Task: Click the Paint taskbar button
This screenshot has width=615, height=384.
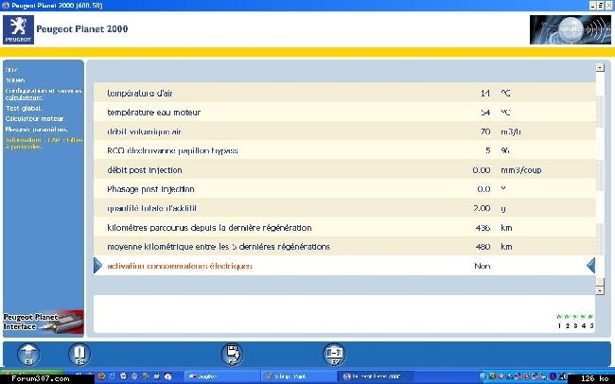Action: [x=299, y=376]
